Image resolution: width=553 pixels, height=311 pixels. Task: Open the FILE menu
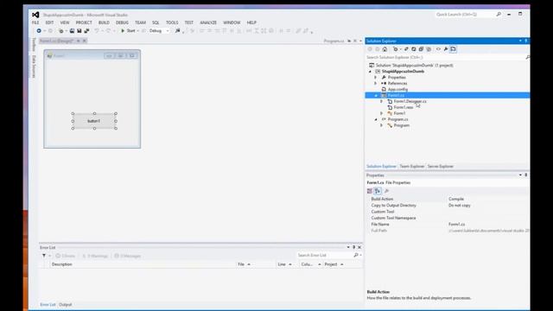coord(35,22)
